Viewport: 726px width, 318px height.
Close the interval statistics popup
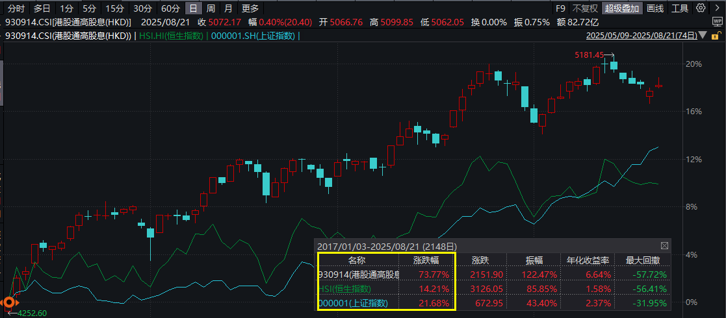click(x=664, y=245)
